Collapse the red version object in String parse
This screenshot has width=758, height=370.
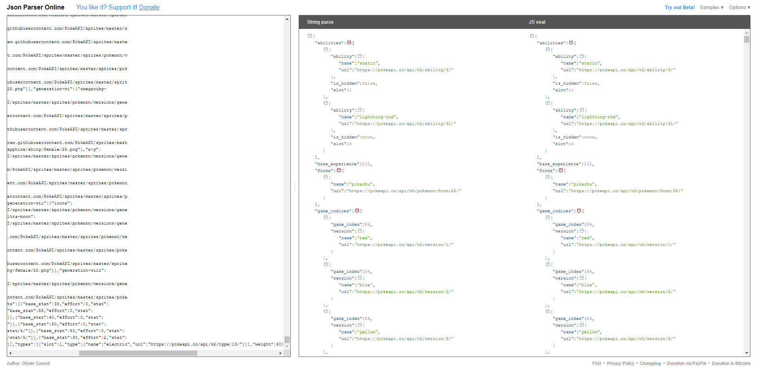(359, 231)
